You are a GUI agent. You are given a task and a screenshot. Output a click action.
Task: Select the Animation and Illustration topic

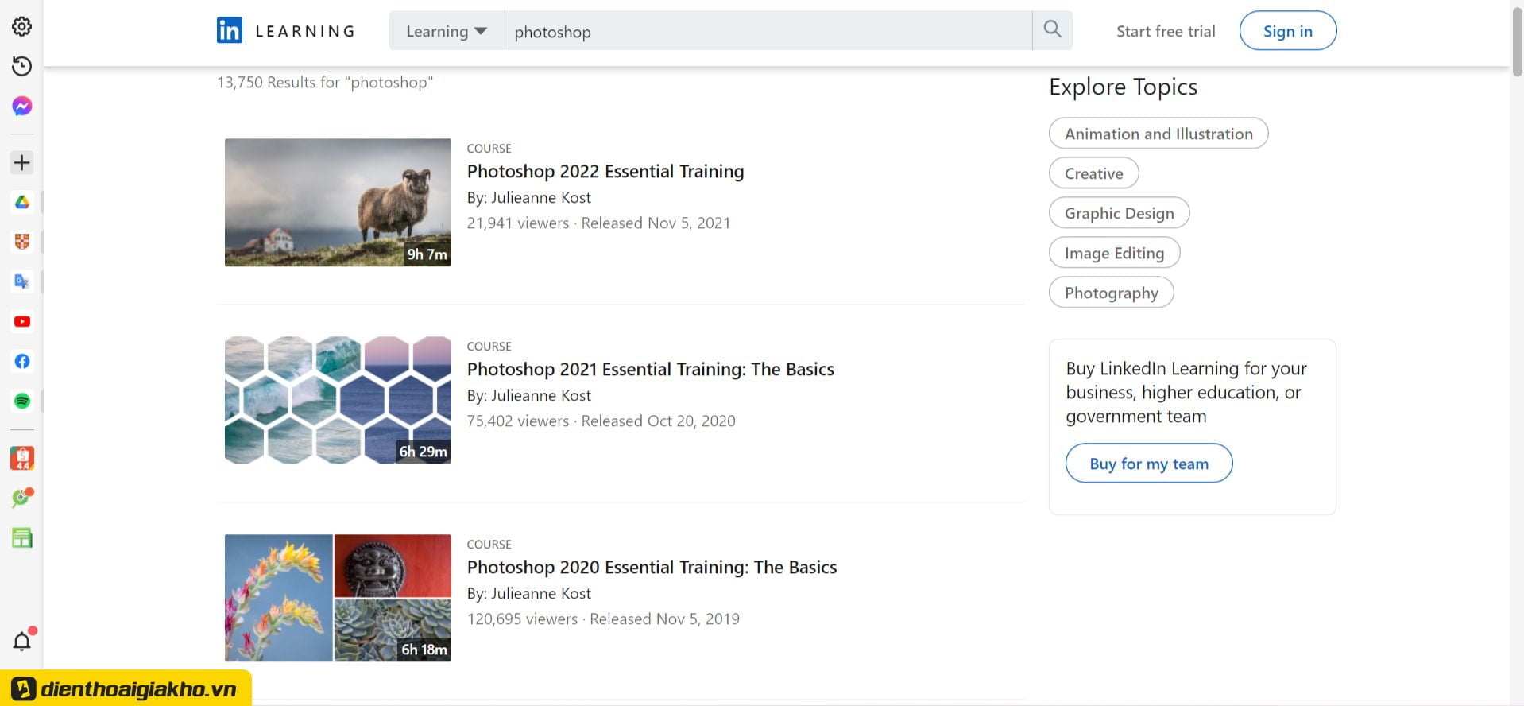click(1158, 134)
